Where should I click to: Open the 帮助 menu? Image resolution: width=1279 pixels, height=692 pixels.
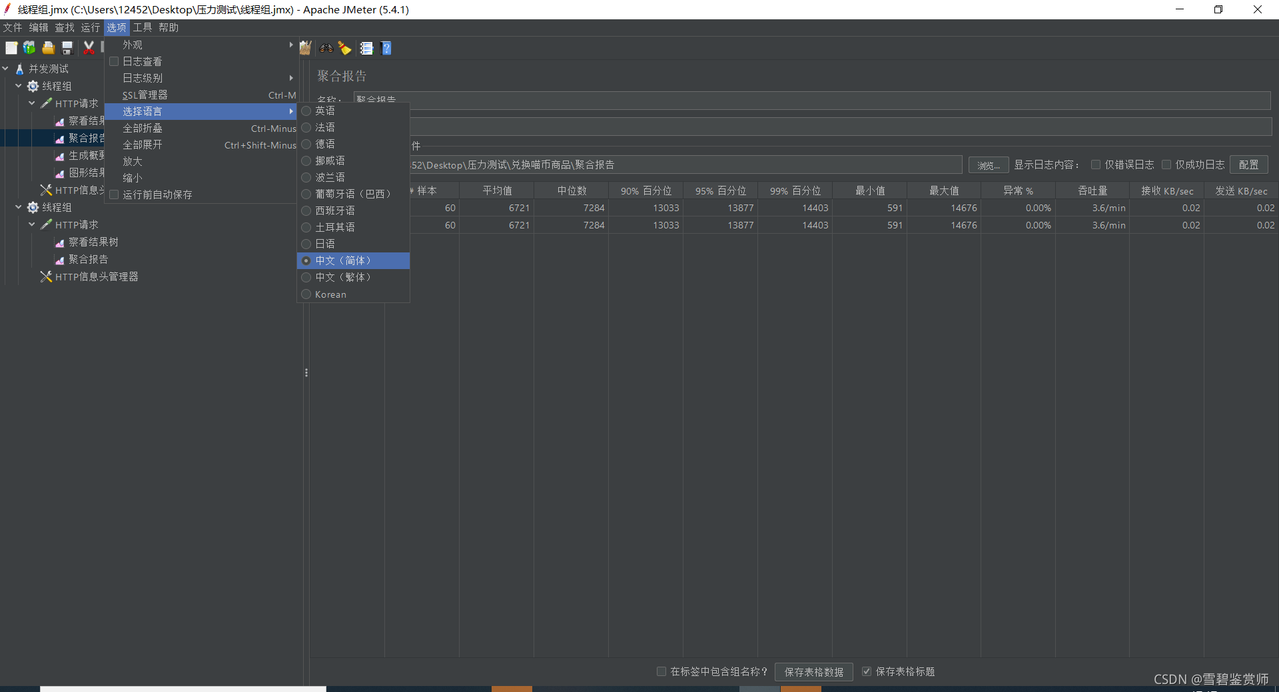(169, 27)
